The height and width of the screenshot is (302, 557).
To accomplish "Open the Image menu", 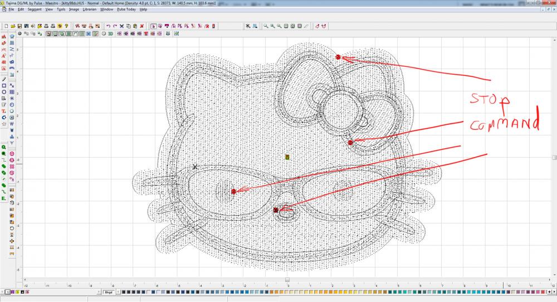I will 74,9.
